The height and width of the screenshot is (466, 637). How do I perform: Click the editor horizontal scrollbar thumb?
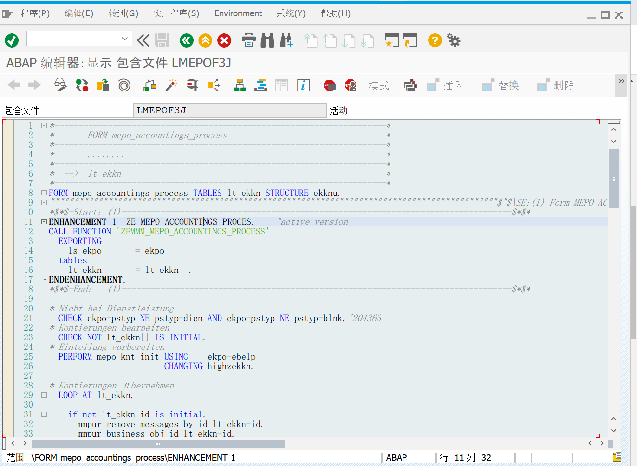[158, 443]
